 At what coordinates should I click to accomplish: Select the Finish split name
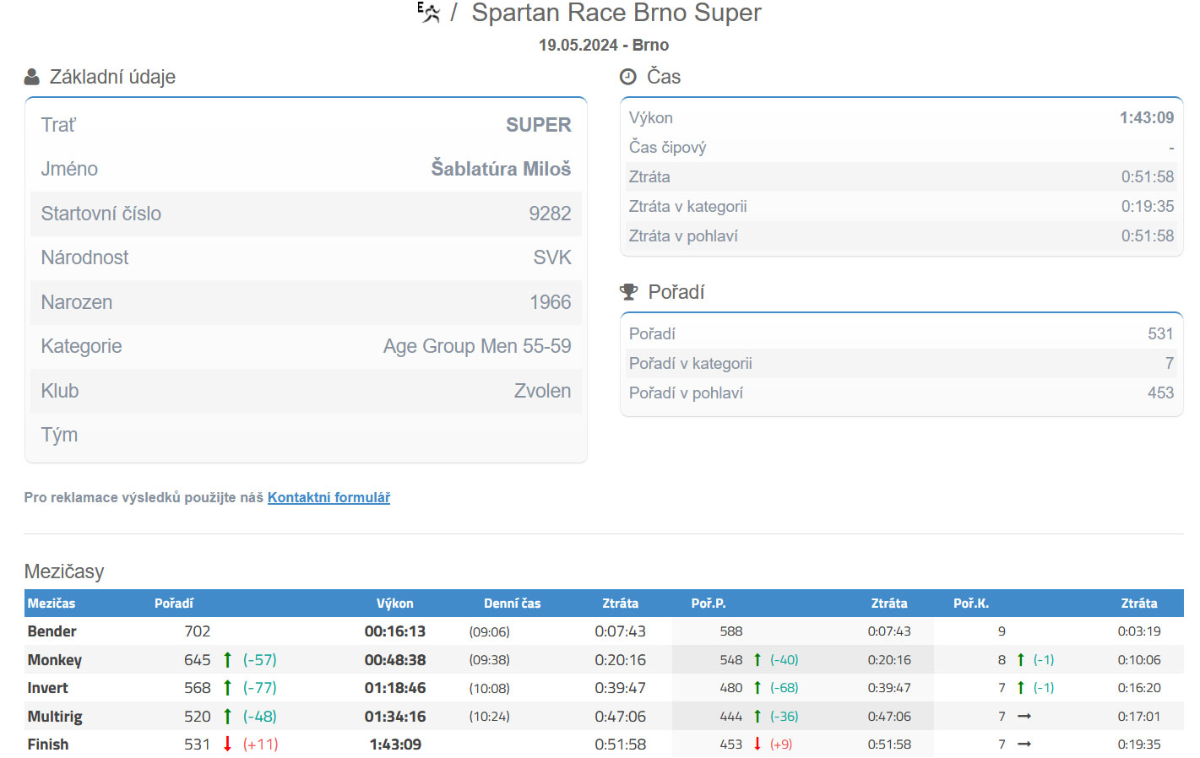coord(48,744)
